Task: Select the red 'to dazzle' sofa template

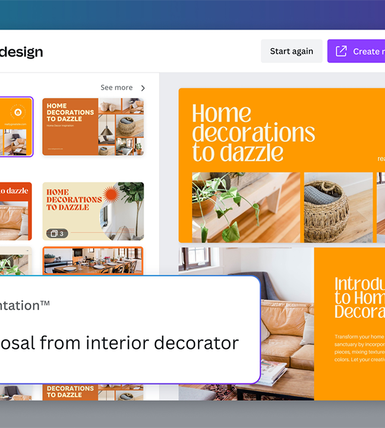Action: [x=16, y=211]
